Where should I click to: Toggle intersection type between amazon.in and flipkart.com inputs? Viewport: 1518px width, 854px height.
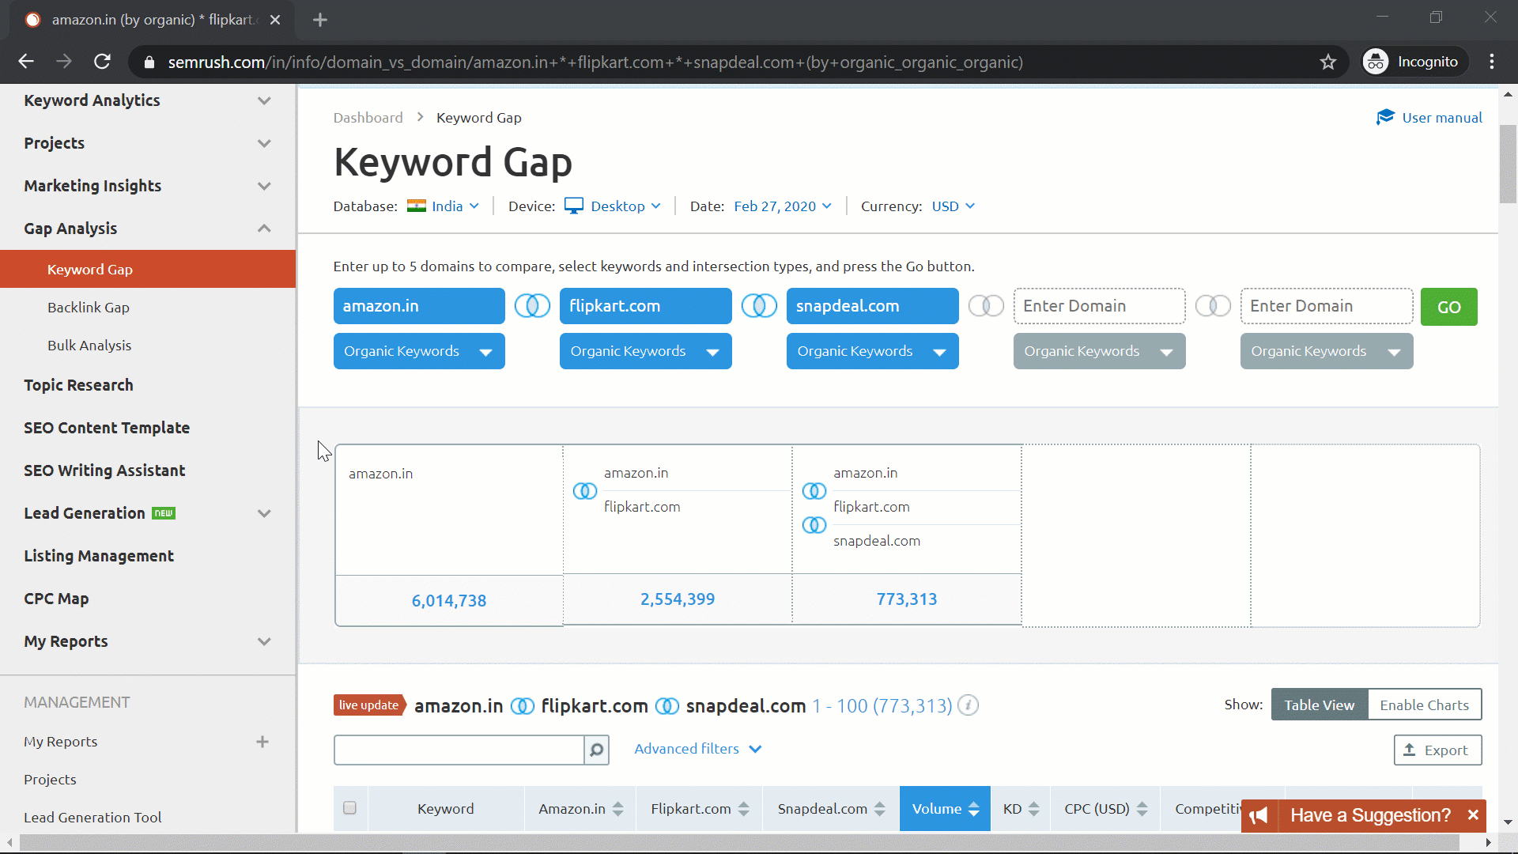click(532, 306)
